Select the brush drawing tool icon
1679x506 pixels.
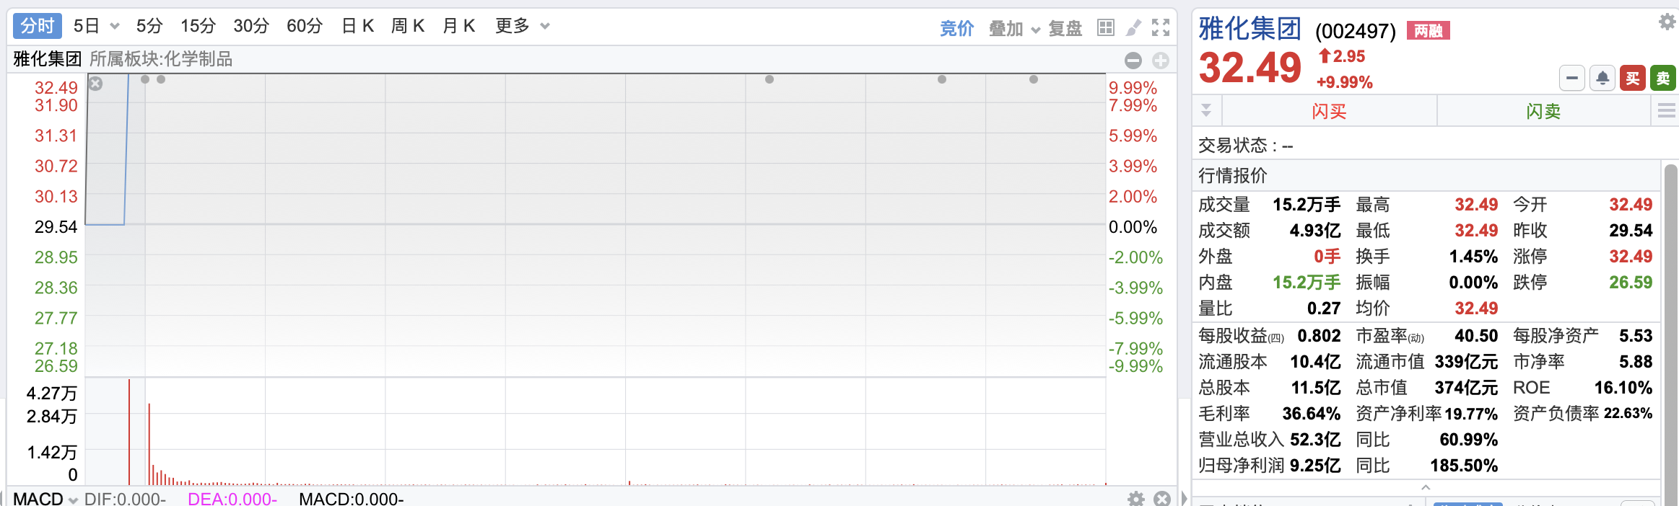point(1134,27)
